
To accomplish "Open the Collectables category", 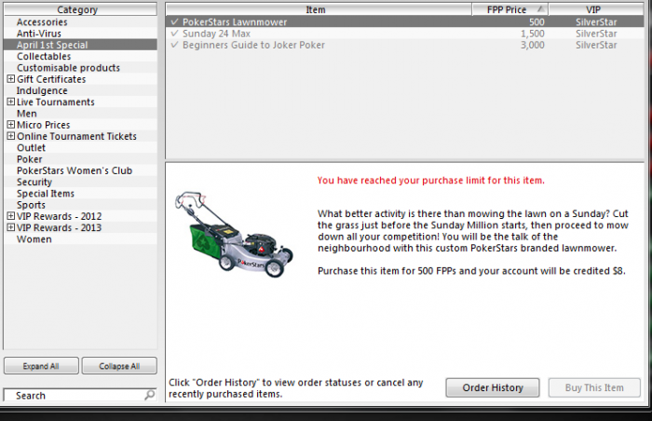I will 44,56.
